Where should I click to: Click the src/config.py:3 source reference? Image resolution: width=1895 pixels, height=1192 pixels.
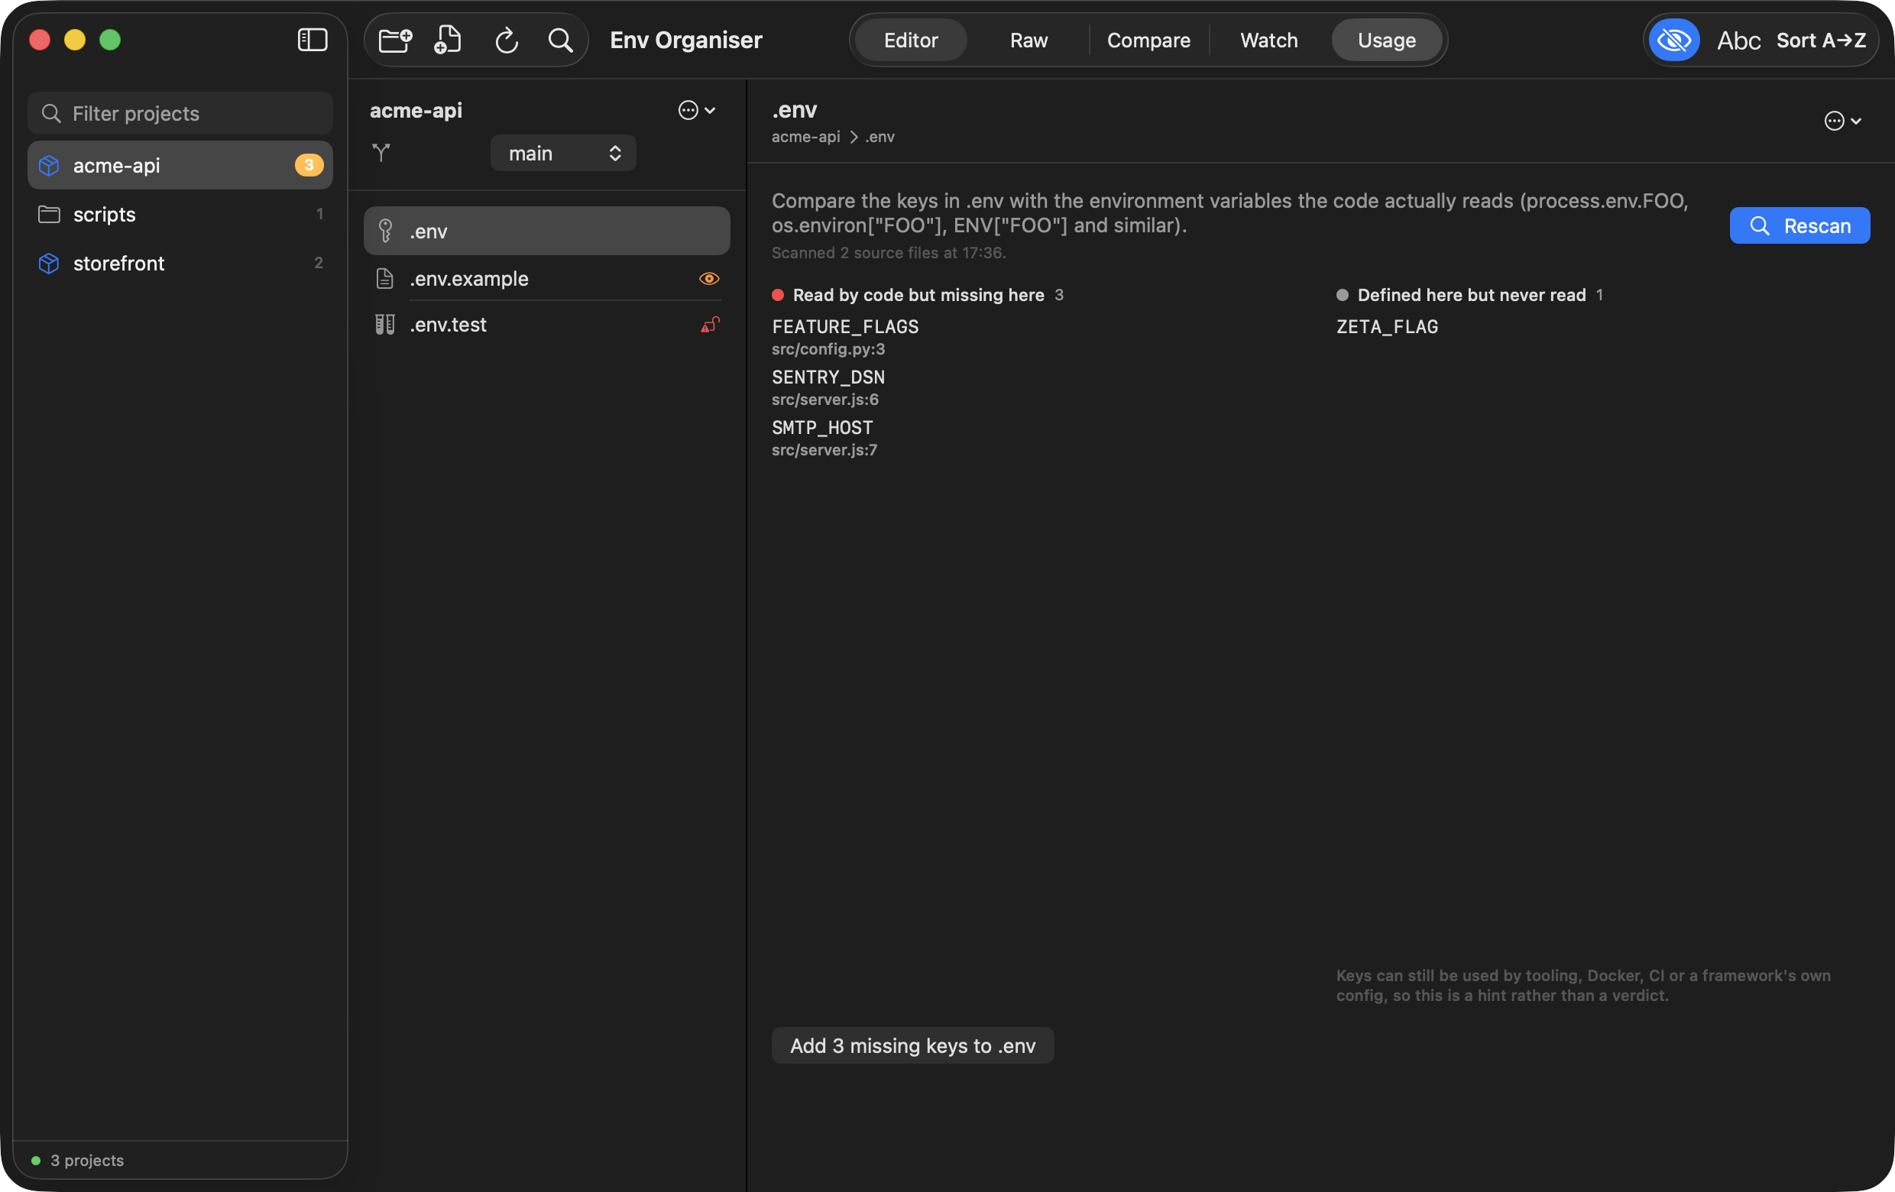coord(828,348)
